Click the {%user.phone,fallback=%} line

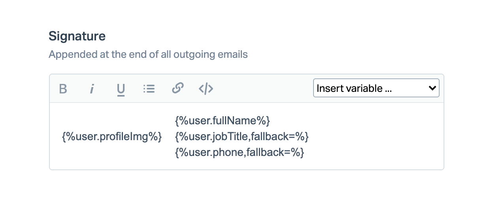tap(239, 152)
